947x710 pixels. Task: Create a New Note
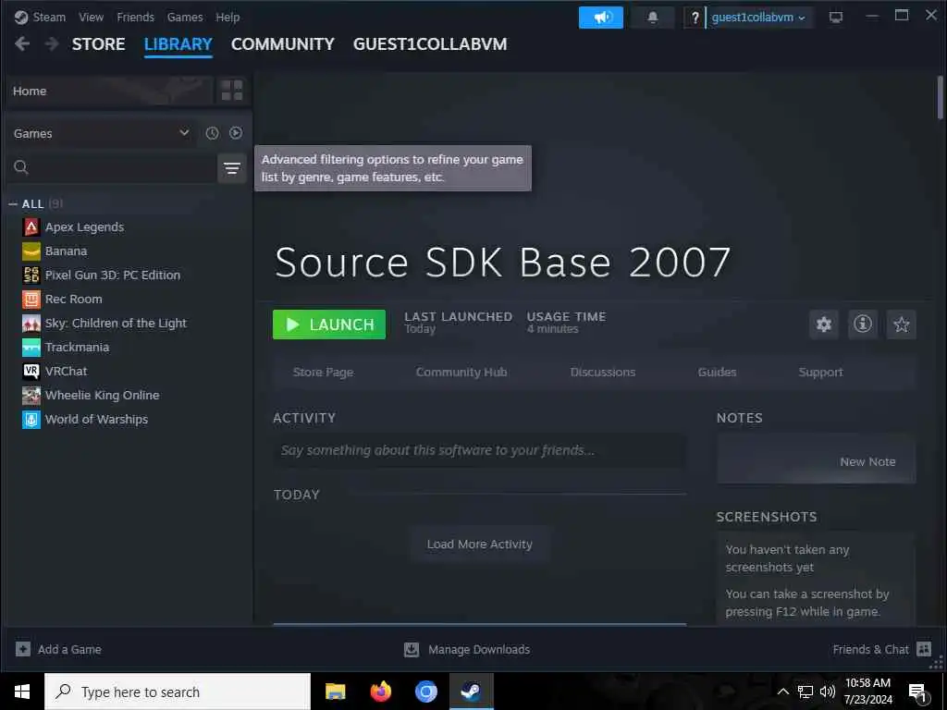[x=867, y=462]
